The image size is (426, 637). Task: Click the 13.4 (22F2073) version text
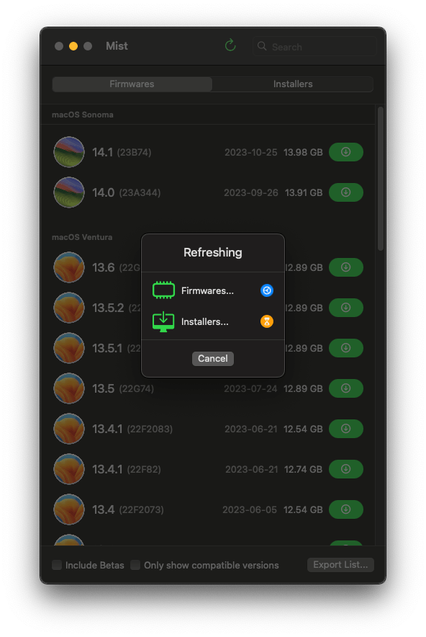pos(128,510)
